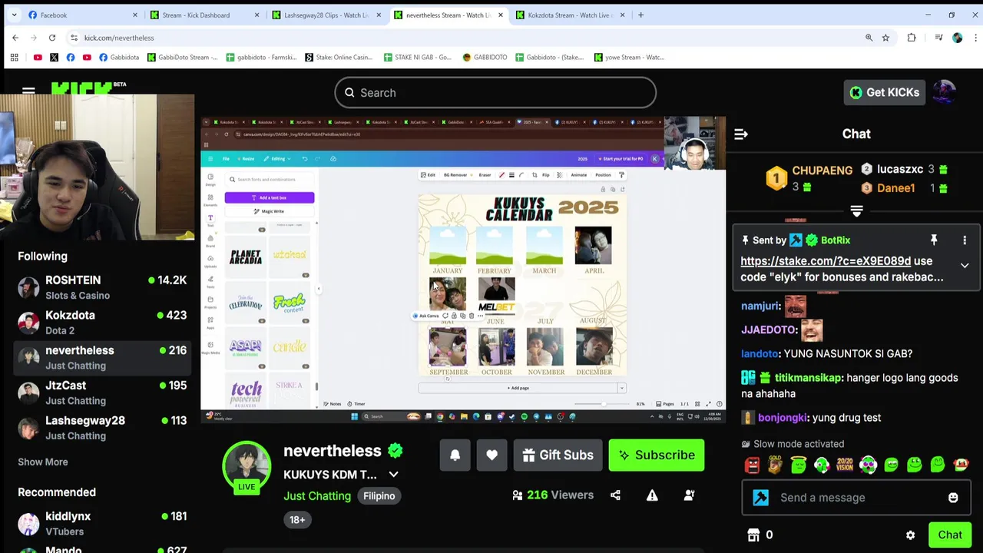Click chat username lucaszxc in leaderboard
Viewport: 983px width, 553px height.
pyautogui.click(x=900, y=169)
